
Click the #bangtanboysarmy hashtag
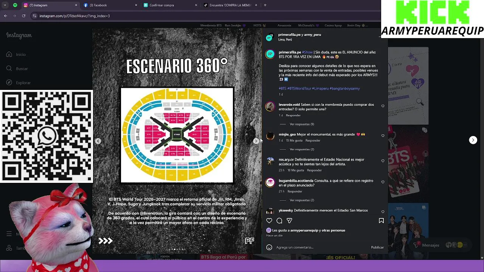tap(344, 88)
